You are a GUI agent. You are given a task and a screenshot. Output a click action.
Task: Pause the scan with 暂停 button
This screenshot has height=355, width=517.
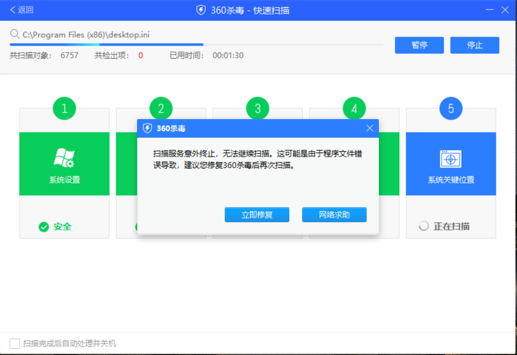419,45
